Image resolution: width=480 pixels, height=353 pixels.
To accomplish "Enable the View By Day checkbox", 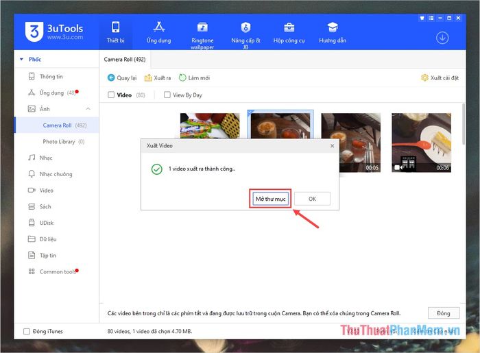I will [167, 95].
